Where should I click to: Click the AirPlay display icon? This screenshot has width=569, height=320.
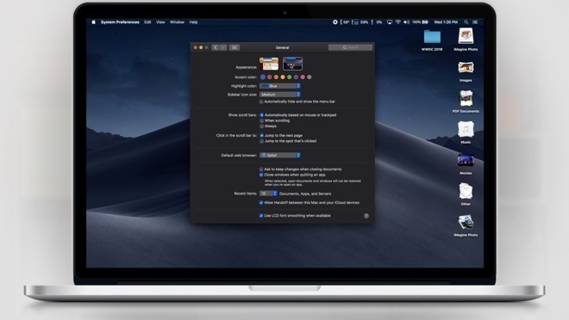coord(390,22)
